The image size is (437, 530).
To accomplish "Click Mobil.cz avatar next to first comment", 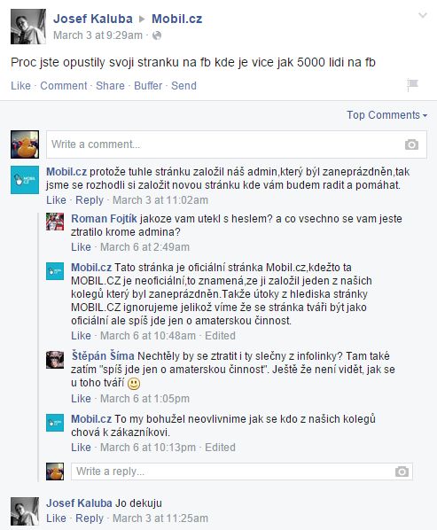I will point(25,180).
